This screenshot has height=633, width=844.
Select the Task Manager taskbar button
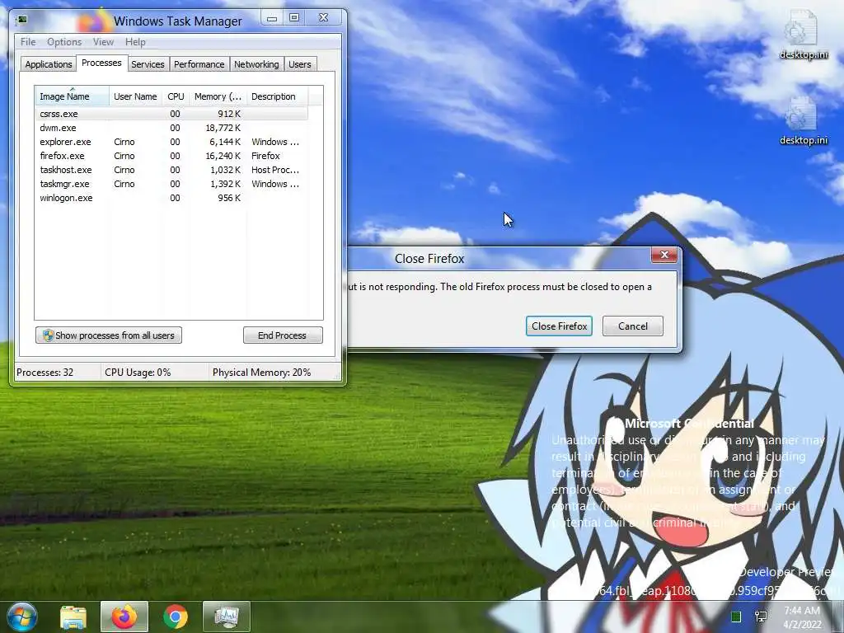227,617
